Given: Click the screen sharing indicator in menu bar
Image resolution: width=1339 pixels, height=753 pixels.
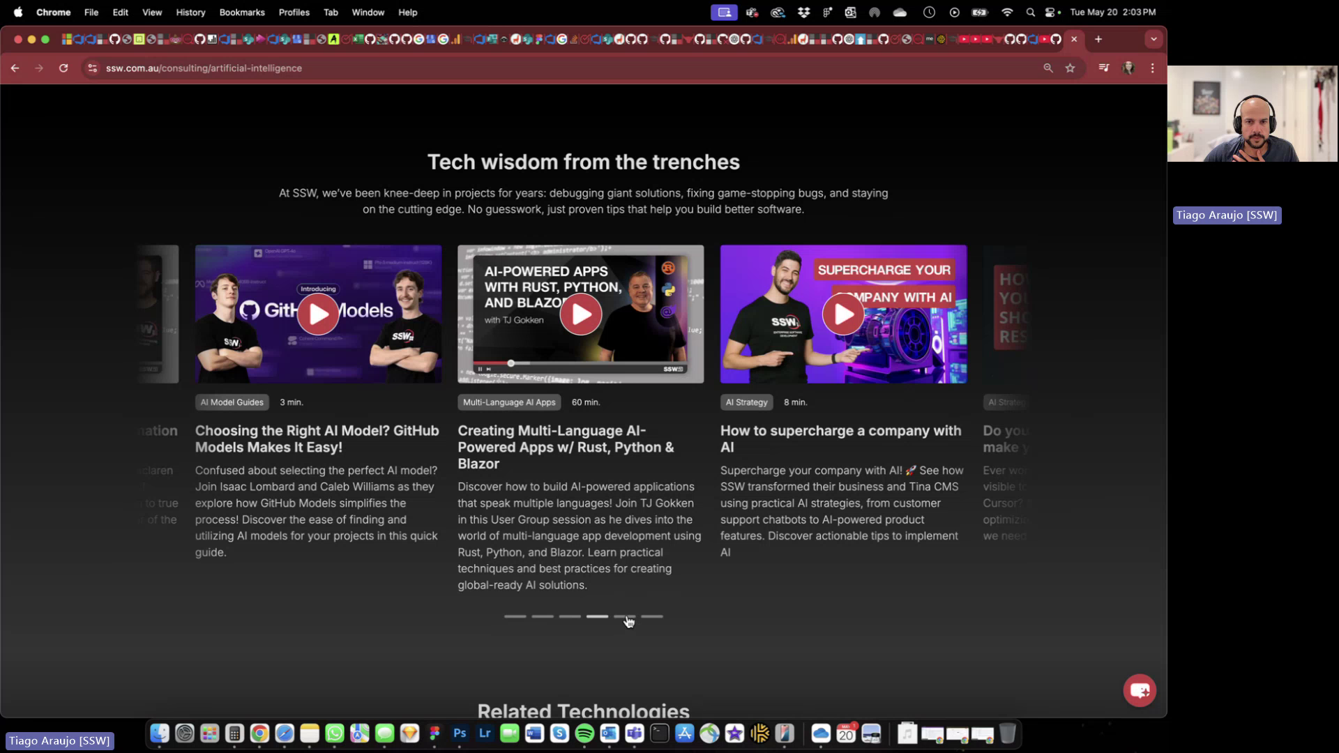Looking at the screenshot, I should pyautogui.click(x=725, y=12).
